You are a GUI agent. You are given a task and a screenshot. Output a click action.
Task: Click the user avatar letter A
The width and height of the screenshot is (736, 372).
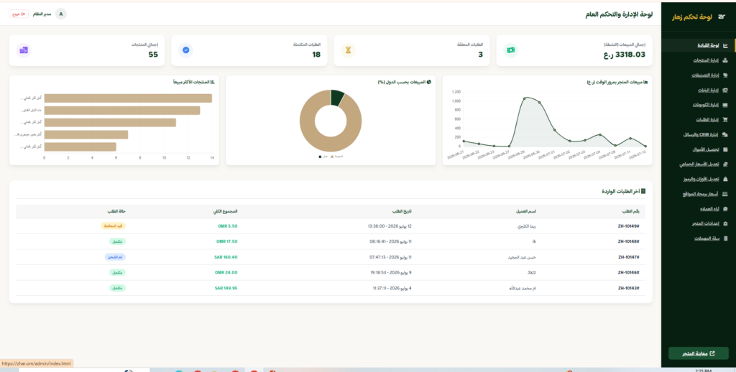click(x=60, y=14)
